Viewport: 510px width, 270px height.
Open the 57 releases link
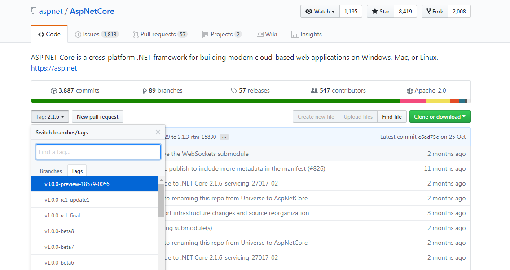click(x=251, y=90)
